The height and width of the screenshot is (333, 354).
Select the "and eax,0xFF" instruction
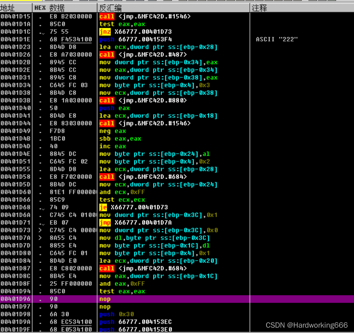122,284
